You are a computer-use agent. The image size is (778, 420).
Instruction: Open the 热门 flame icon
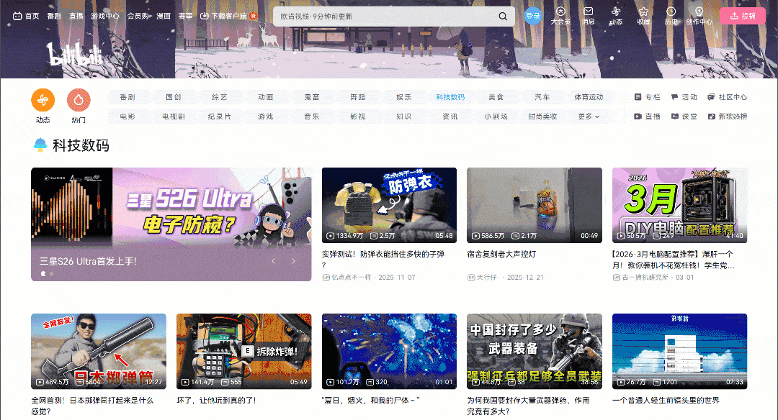click(x=79, y=100)
